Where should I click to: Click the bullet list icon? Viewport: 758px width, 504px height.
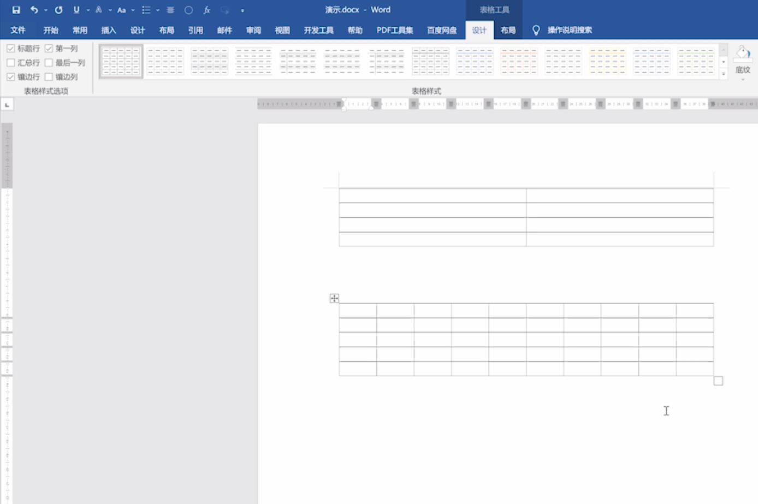tap(146, 10)
